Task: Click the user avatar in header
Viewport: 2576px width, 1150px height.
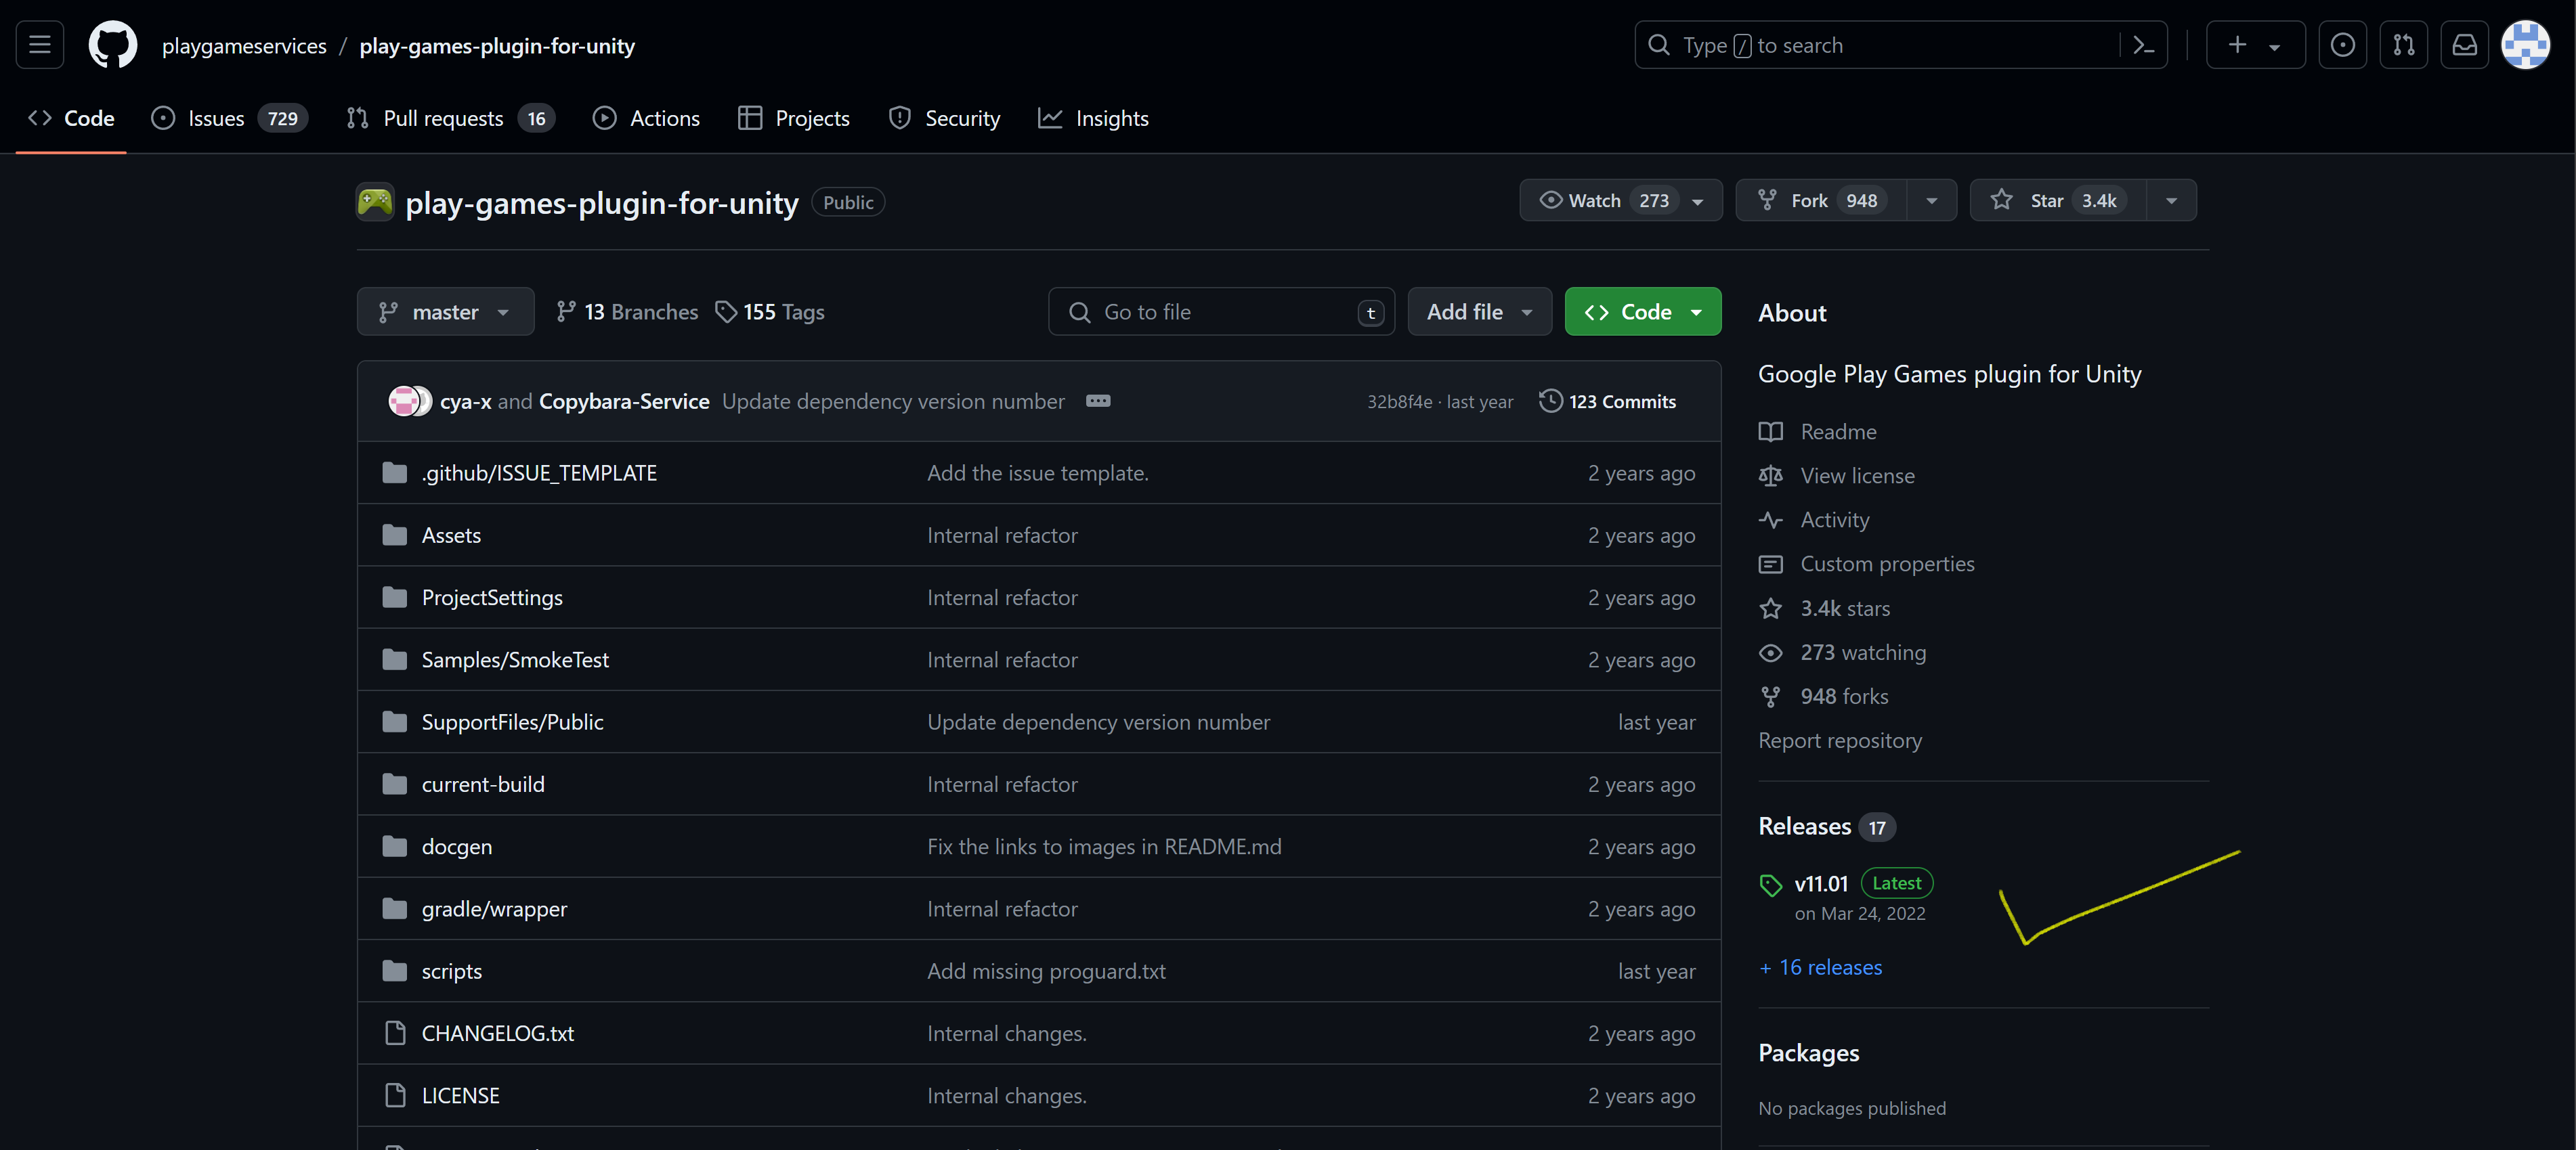Action: tap(2525, 45)
